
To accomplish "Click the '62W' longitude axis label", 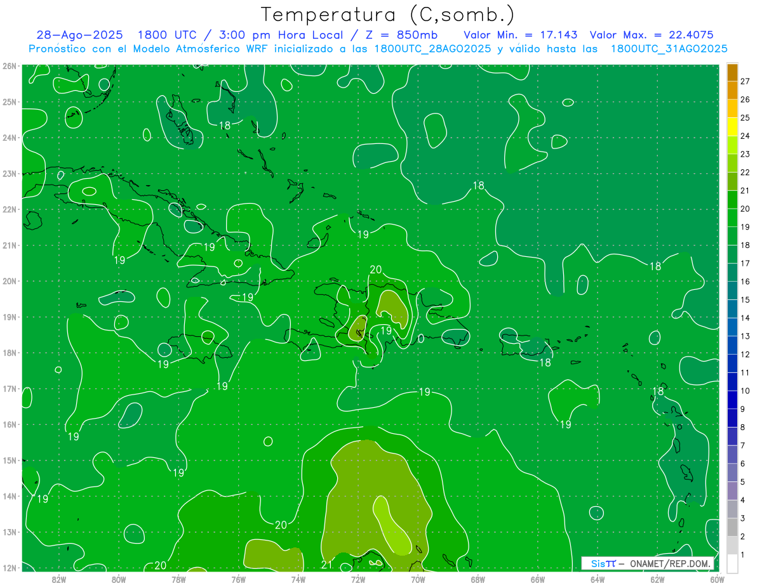I will click(657, 578).
